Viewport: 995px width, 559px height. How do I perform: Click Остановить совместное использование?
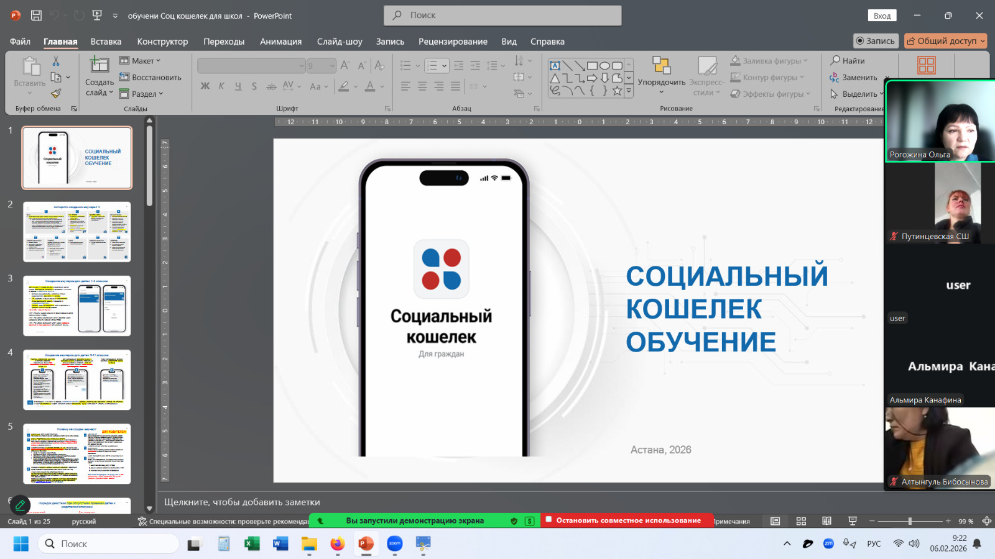click(627, 520)
